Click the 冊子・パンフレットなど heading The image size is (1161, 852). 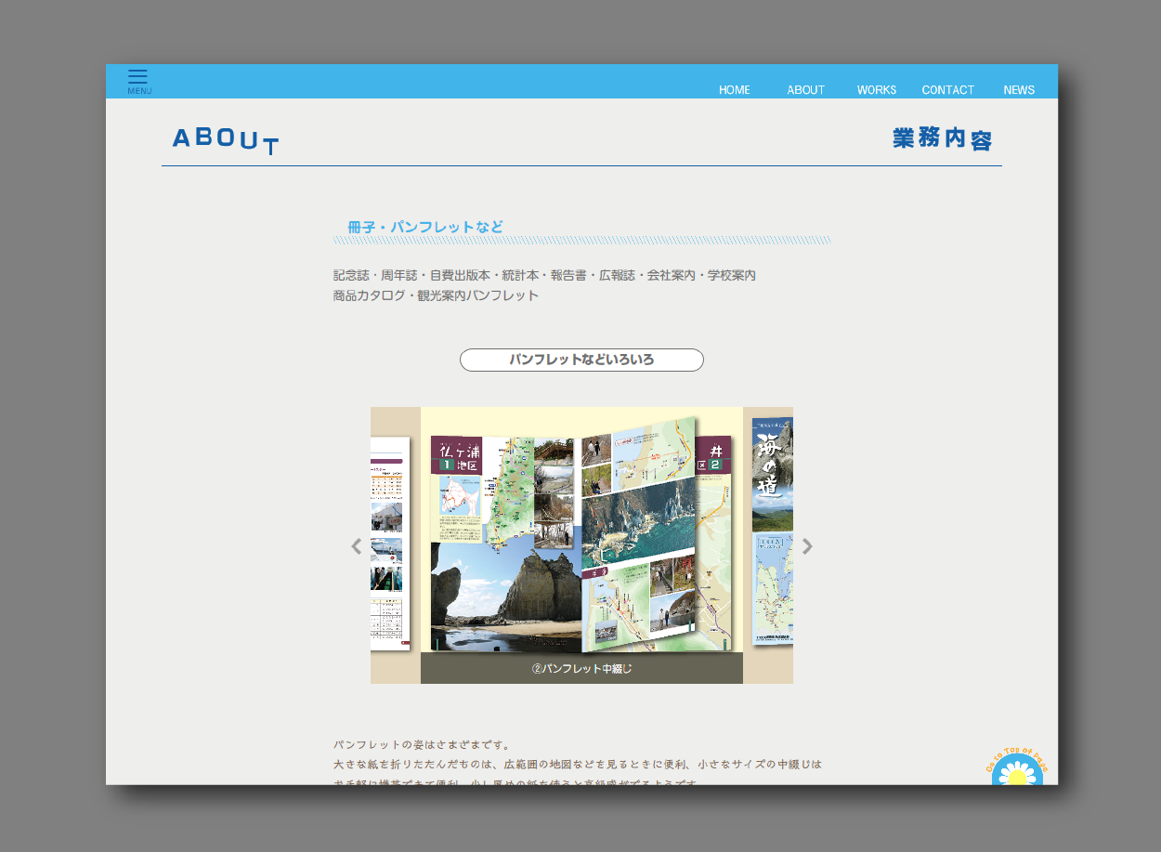point(425,227)
